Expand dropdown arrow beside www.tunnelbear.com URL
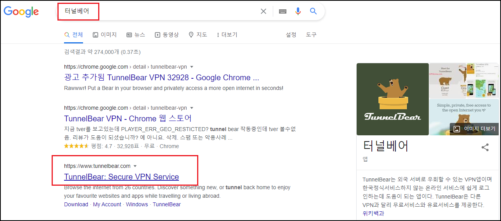Image resolution: width=501 pixels, height=221 pixels. (135, 166)
